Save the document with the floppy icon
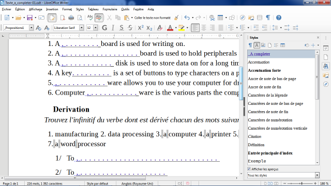The image size is (331, 186). pyautogui.click(x=30, y=18)
